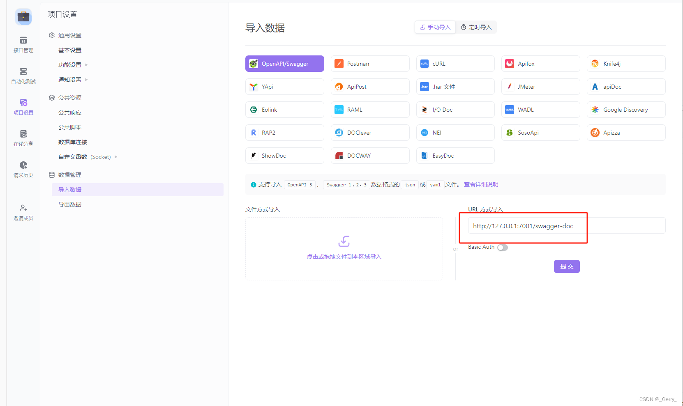This screenshot has height=406, width=683.
Task: Select Google Discovery import format
Action: (x=626, y=110)
